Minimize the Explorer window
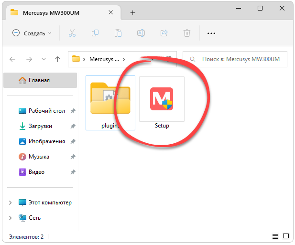 click(x=239, y=8)
